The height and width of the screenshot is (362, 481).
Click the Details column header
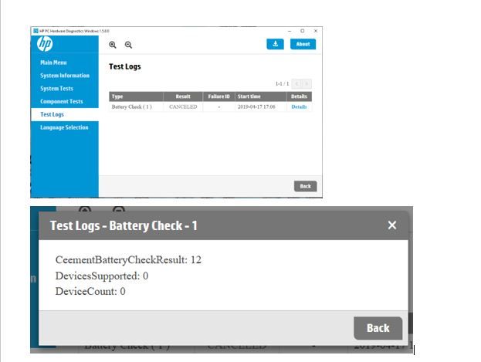click(299, 96)
